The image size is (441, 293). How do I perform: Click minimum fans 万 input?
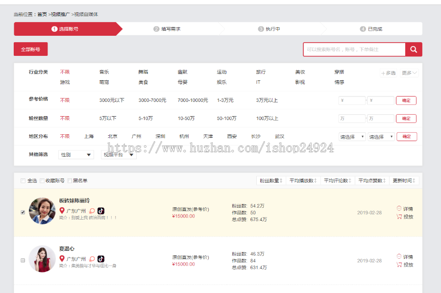352,119
